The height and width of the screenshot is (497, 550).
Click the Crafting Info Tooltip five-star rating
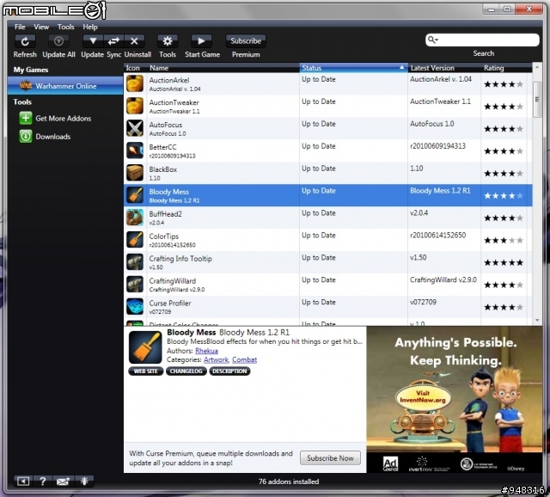504,262
